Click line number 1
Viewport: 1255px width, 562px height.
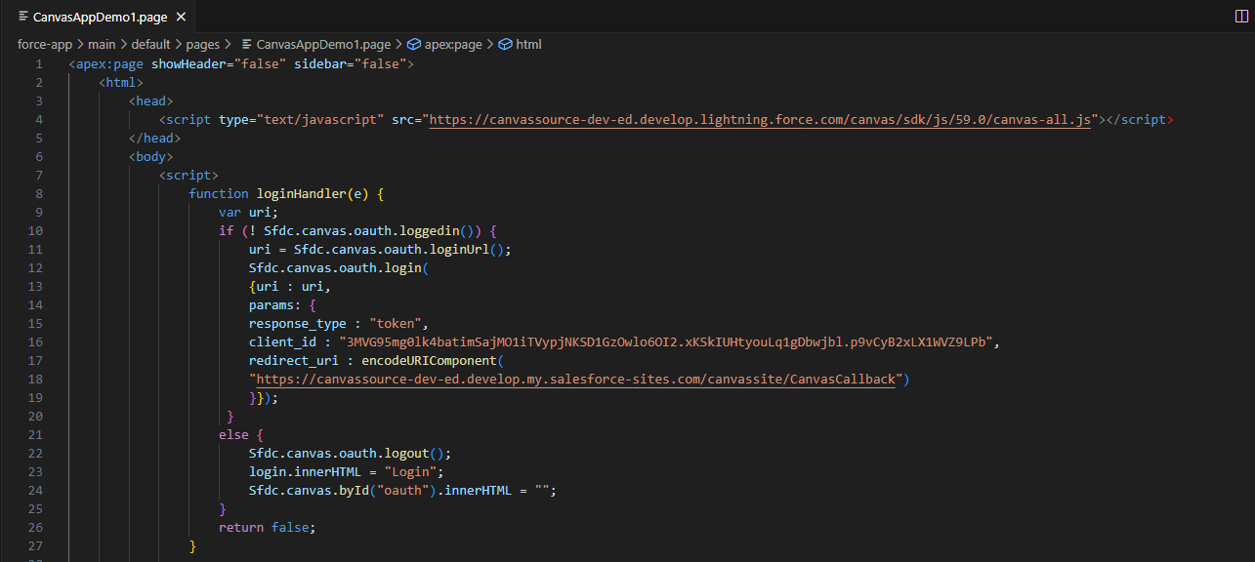[38, 63]
